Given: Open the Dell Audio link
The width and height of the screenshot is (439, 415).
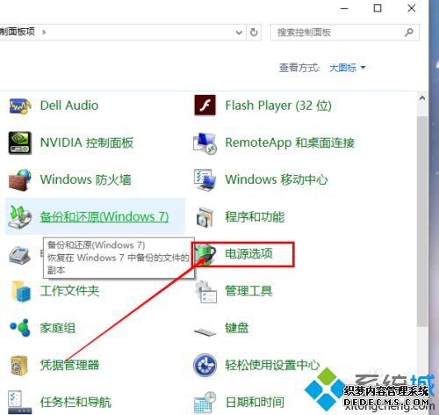Looking at the screenshot, I should 69,106.
